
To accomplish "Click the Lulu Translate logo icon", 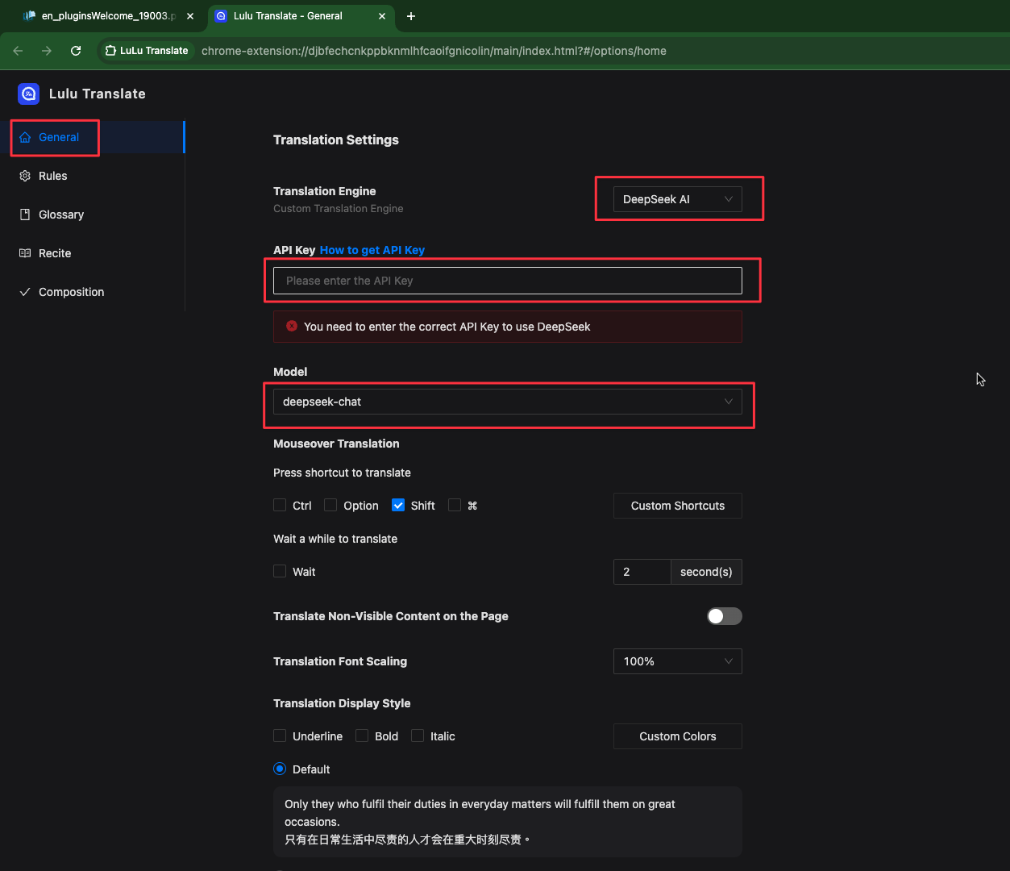I will coord(29,94).
